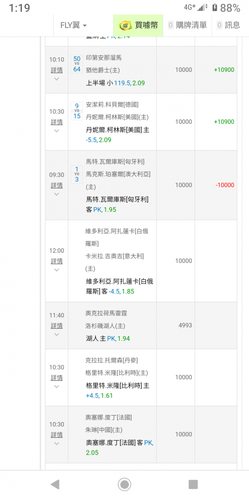Tap the Android home circle button
This screenshot has height=499, width=249.
pos(124,485)
